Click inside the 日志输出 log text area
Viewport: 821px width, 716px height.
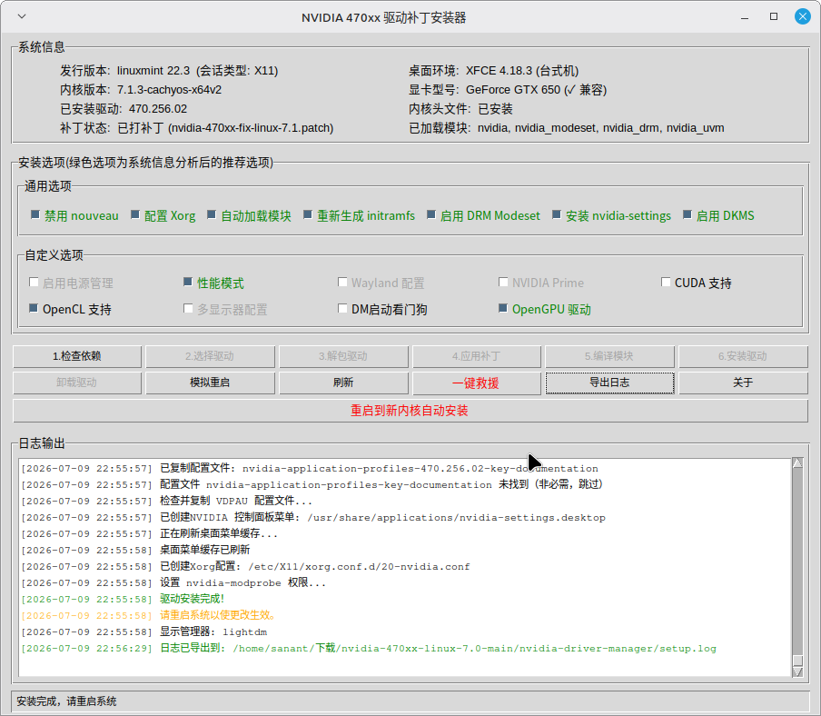405,567
